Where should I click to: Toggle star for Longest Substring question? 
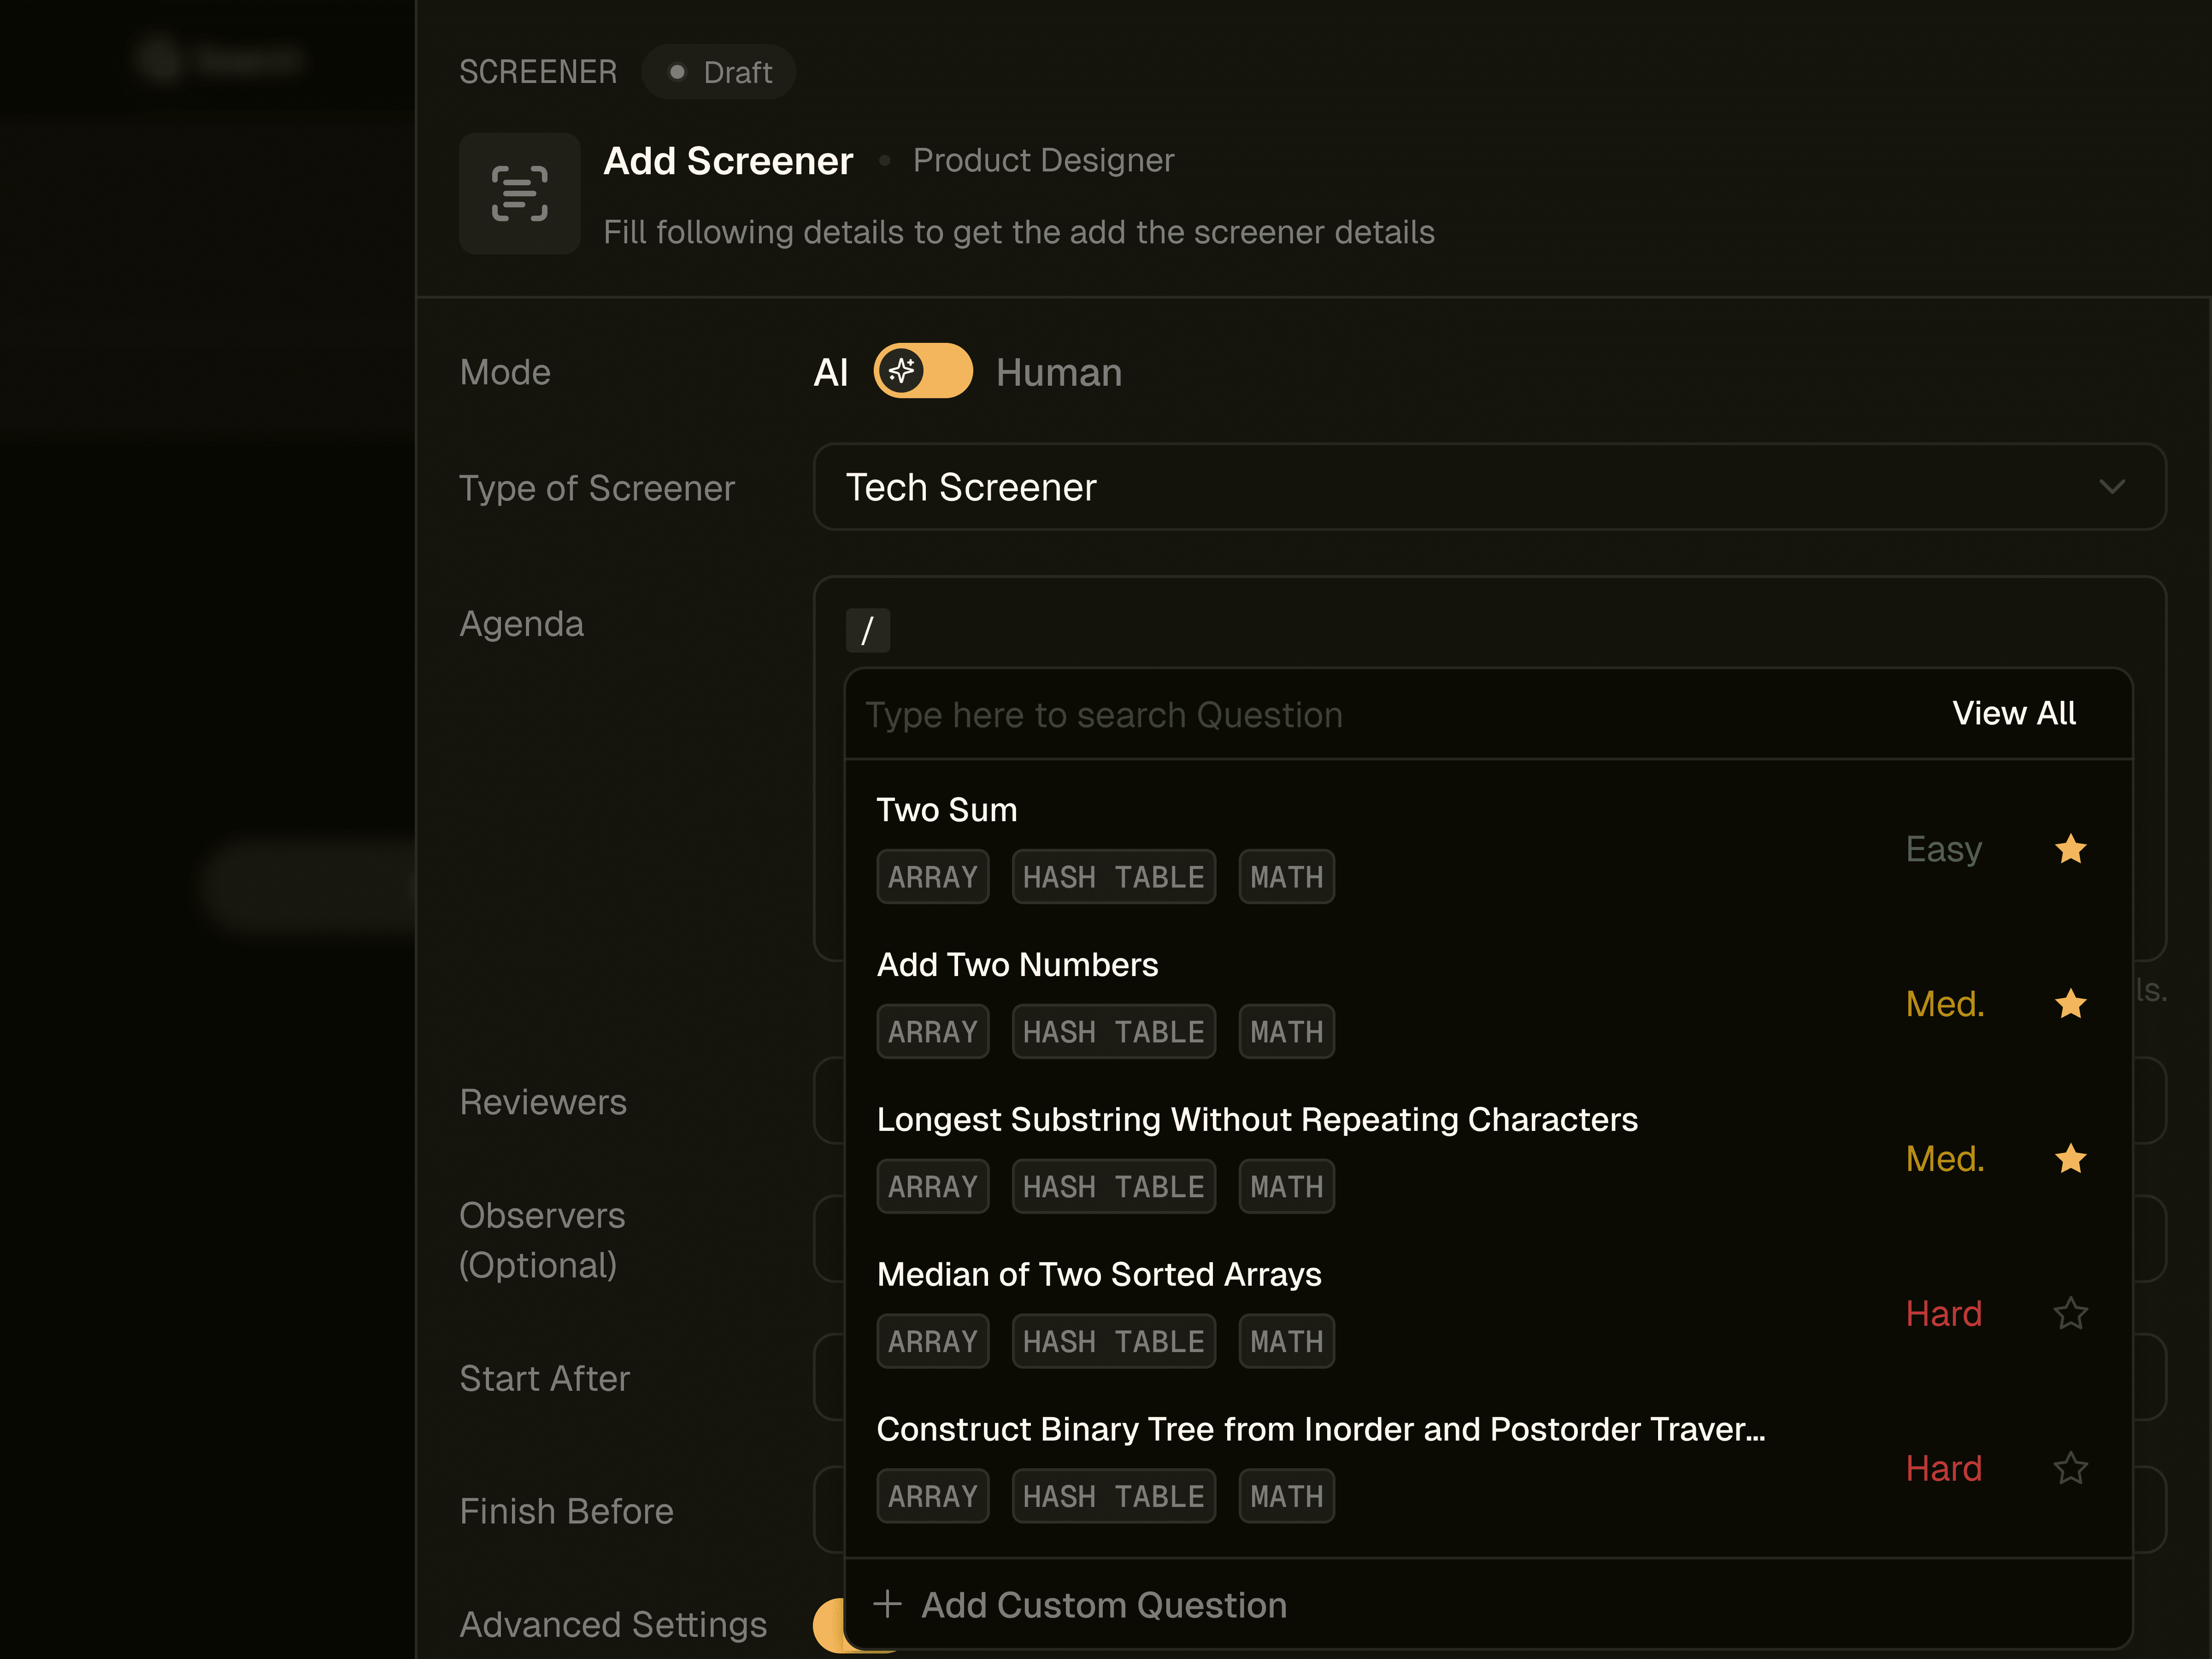pyautogui.click(x=2070, y=1158)
